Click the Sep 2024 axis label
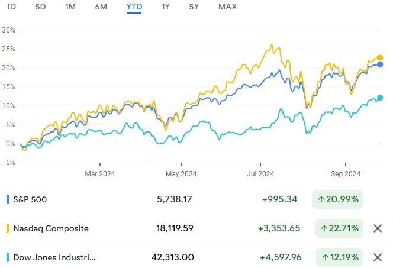Screen dimensions: 393x268 tap(346, 174)
